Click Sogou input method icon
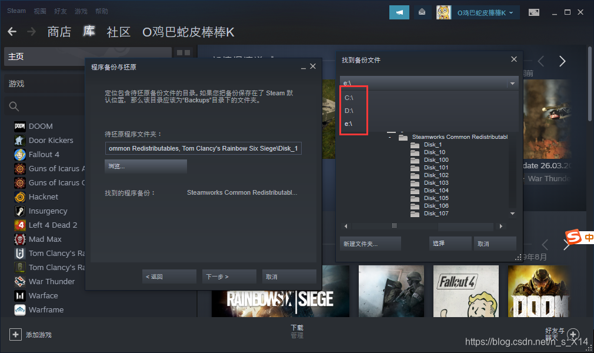 click(573, 237)
